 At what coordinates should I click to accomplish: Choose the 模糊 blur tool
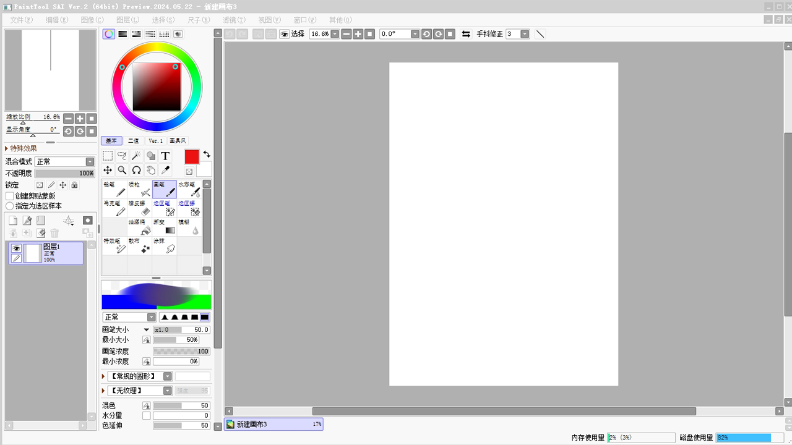click(189, 227)
